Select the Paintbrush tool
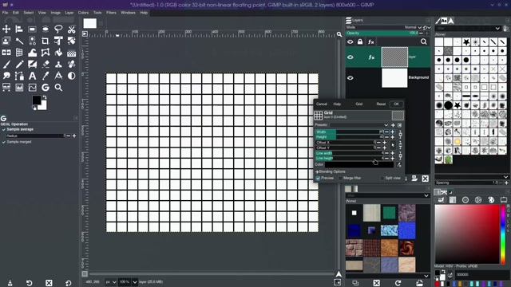511x287 pixels. point(6,65)
